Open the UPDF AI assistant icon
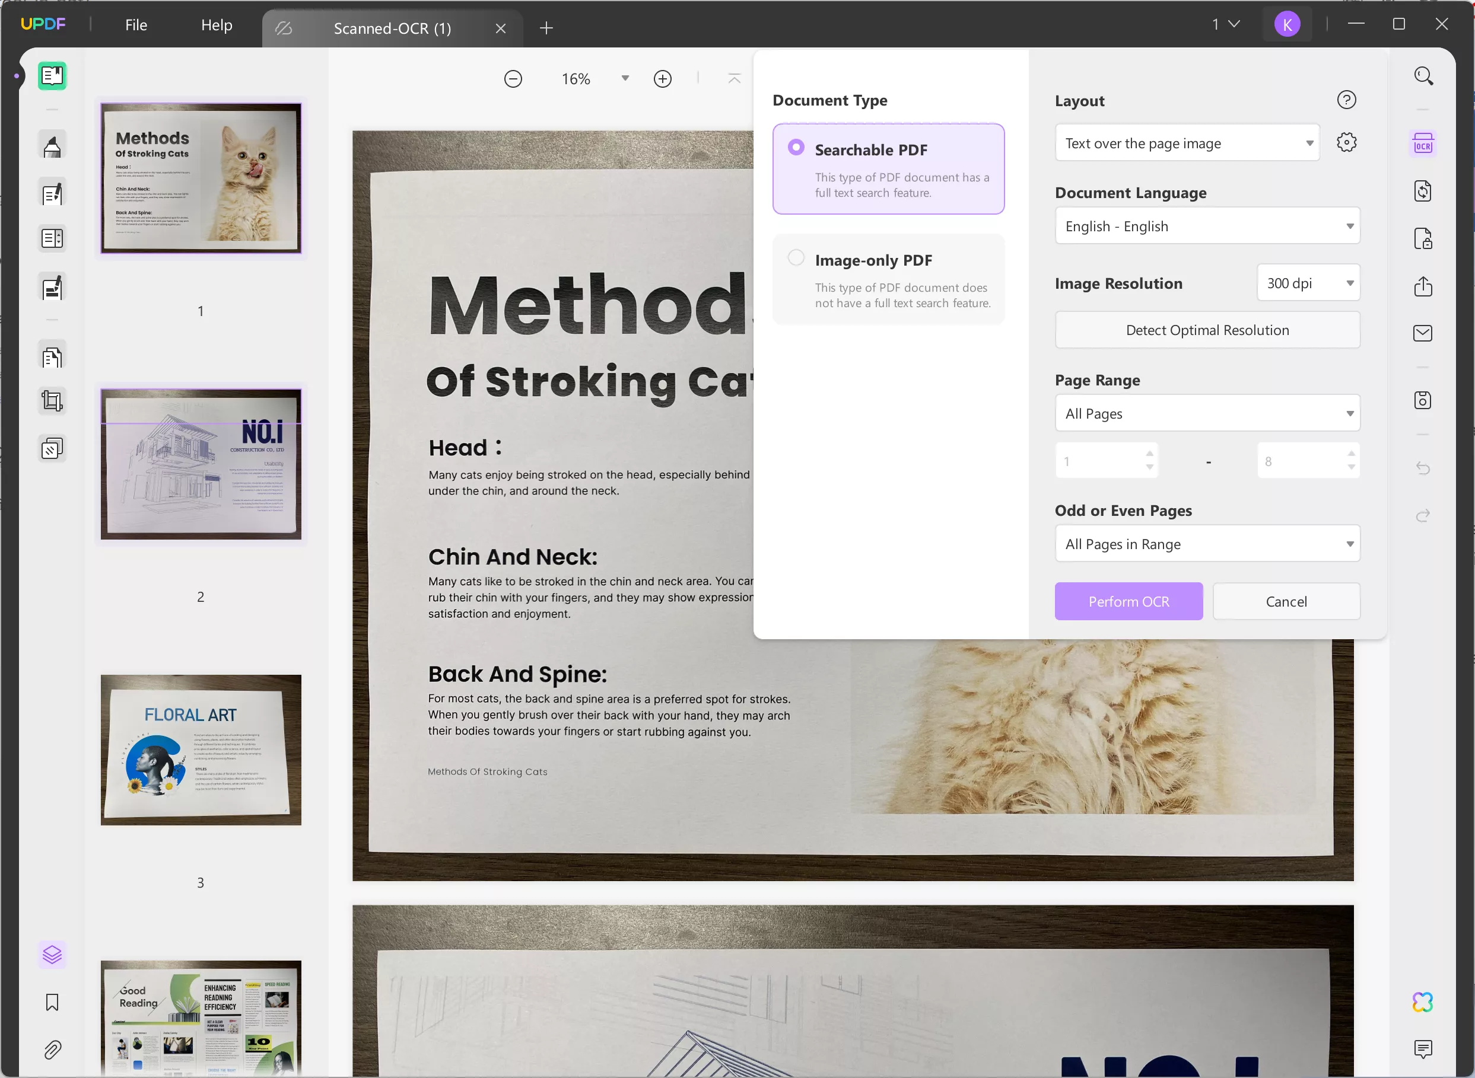Image resolution: width=1475 pixels, height=1078 pixels. (x=1423, y=1002)
